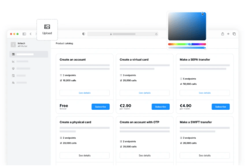Subscribe to the Make a SEPA transfer plan

coord(221,107)
